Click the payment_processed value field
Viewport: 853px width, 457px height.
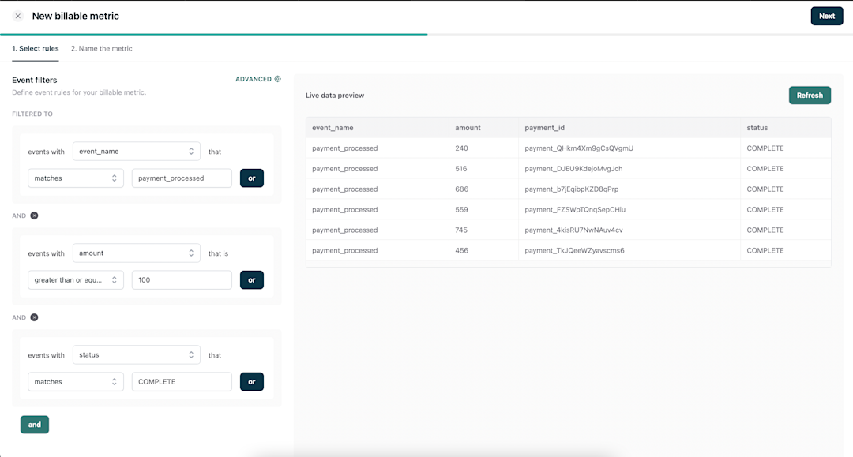click(x=182, y=178)
